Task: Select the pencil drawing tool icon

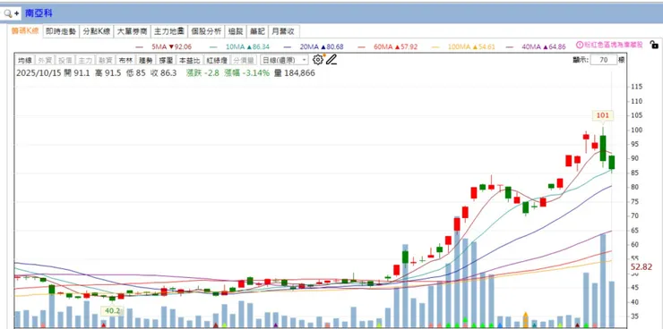Action: [x=331, y=60]
